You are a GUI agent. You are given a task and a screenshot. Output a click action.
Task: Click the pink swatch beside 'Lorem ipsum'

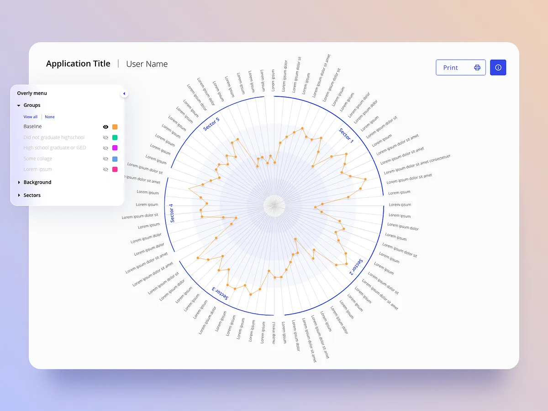[115, 169]
